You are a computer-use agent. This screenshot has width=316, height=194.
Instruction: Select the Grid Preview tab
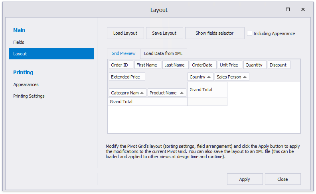[x=123, y=53]
